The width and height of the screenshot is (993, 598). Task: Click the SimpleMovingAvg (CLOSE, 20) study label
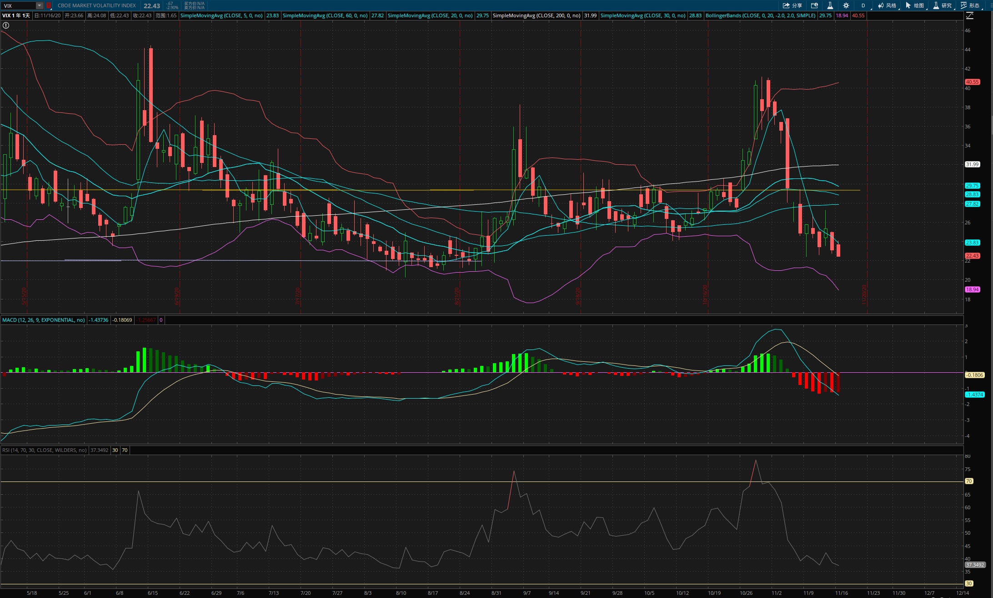[430, 15]
